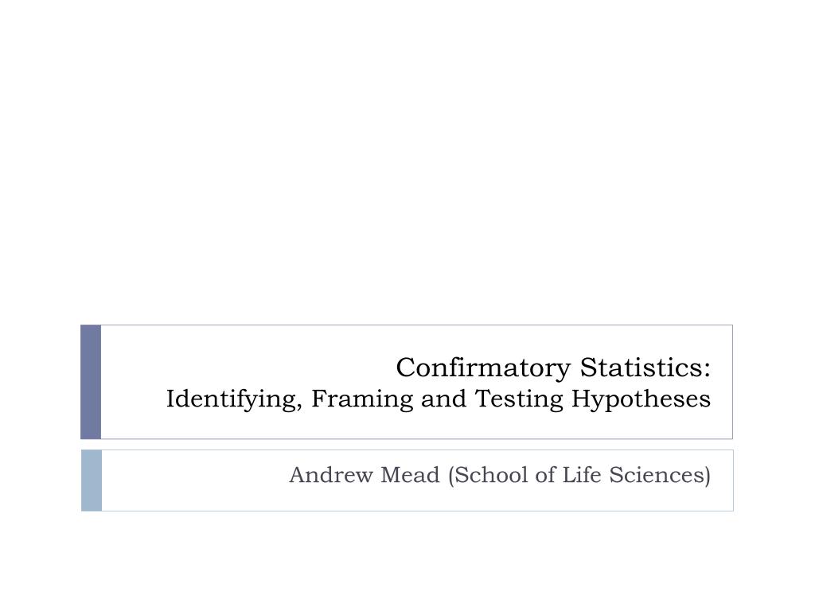Click the light blue subtitle accent bar
The image size is (815, 611).
(x=92, y=481)
